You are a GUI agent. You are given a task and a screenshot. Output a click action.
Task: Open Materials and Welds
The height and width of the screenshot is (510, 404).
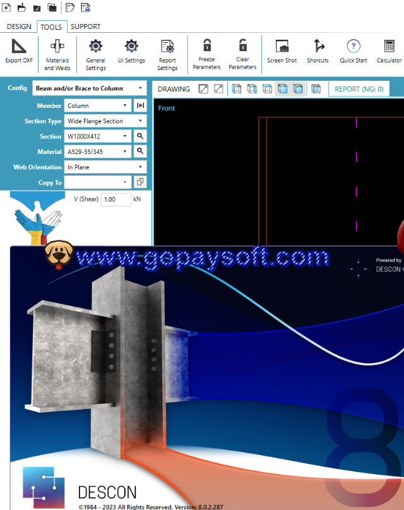[57, 55]
